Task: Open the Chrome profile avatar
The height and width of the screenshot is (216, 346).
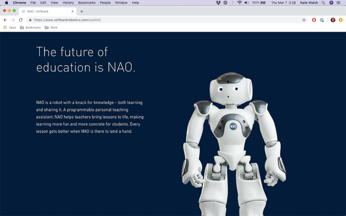Action: pos(333,20)
